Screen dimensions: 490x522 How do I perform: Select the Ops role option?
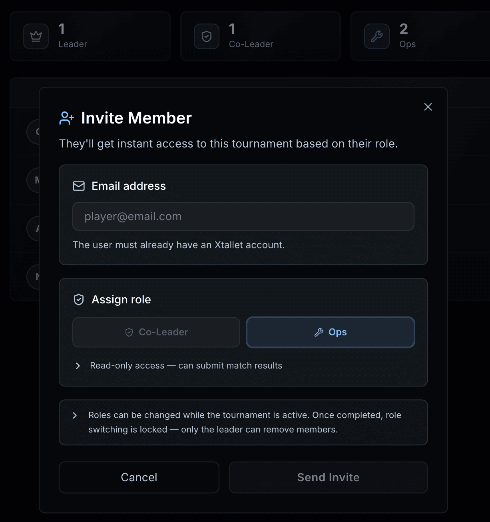click(330, 332)
